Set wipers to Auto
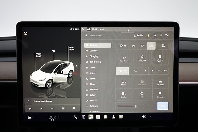 [x=135, y=71]
